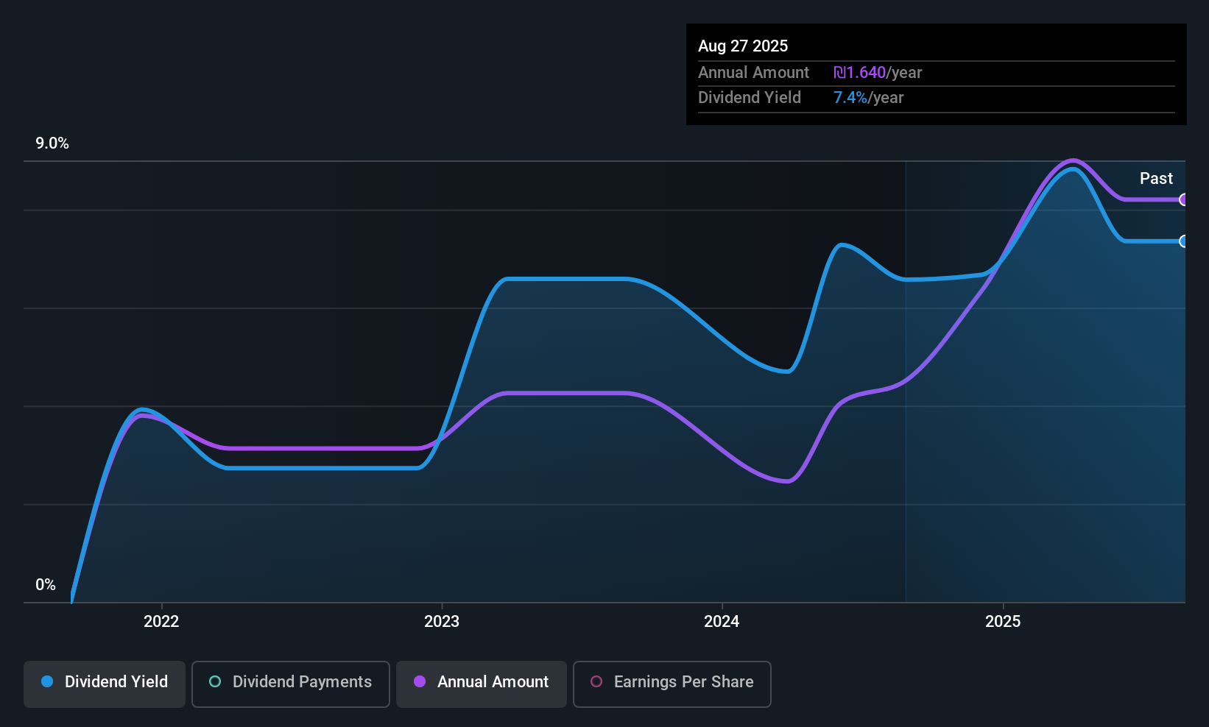The width and height of the screenshot is (1209, 727).
Task: Click the Aug 27 2025 tooltip date
Action: (x=743, y=46)
